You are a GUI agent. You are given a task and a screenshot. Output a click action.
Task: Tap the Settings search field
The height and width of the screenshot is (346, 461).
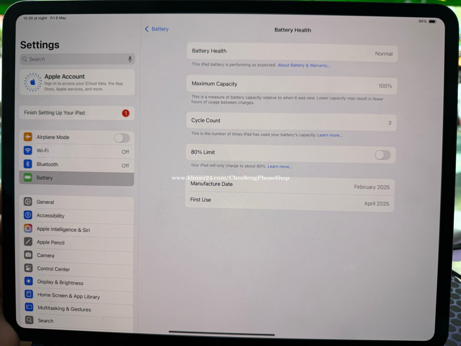tap(77, 59)
